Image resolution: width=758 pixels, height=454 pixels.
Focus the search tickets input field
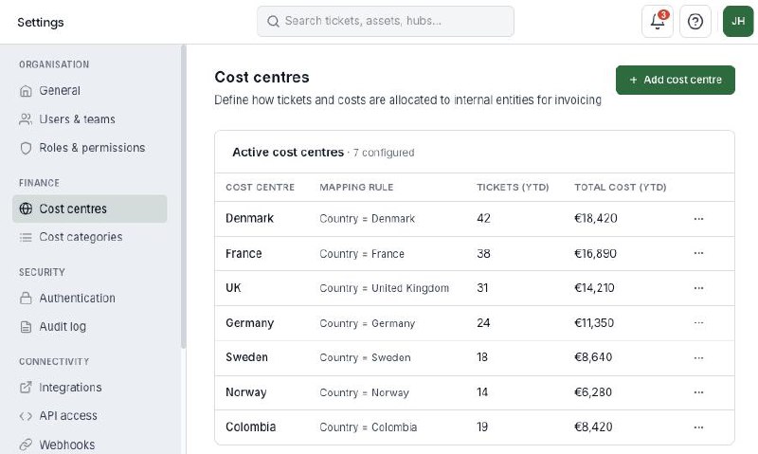pyautogui.click(x=386, y=21)
